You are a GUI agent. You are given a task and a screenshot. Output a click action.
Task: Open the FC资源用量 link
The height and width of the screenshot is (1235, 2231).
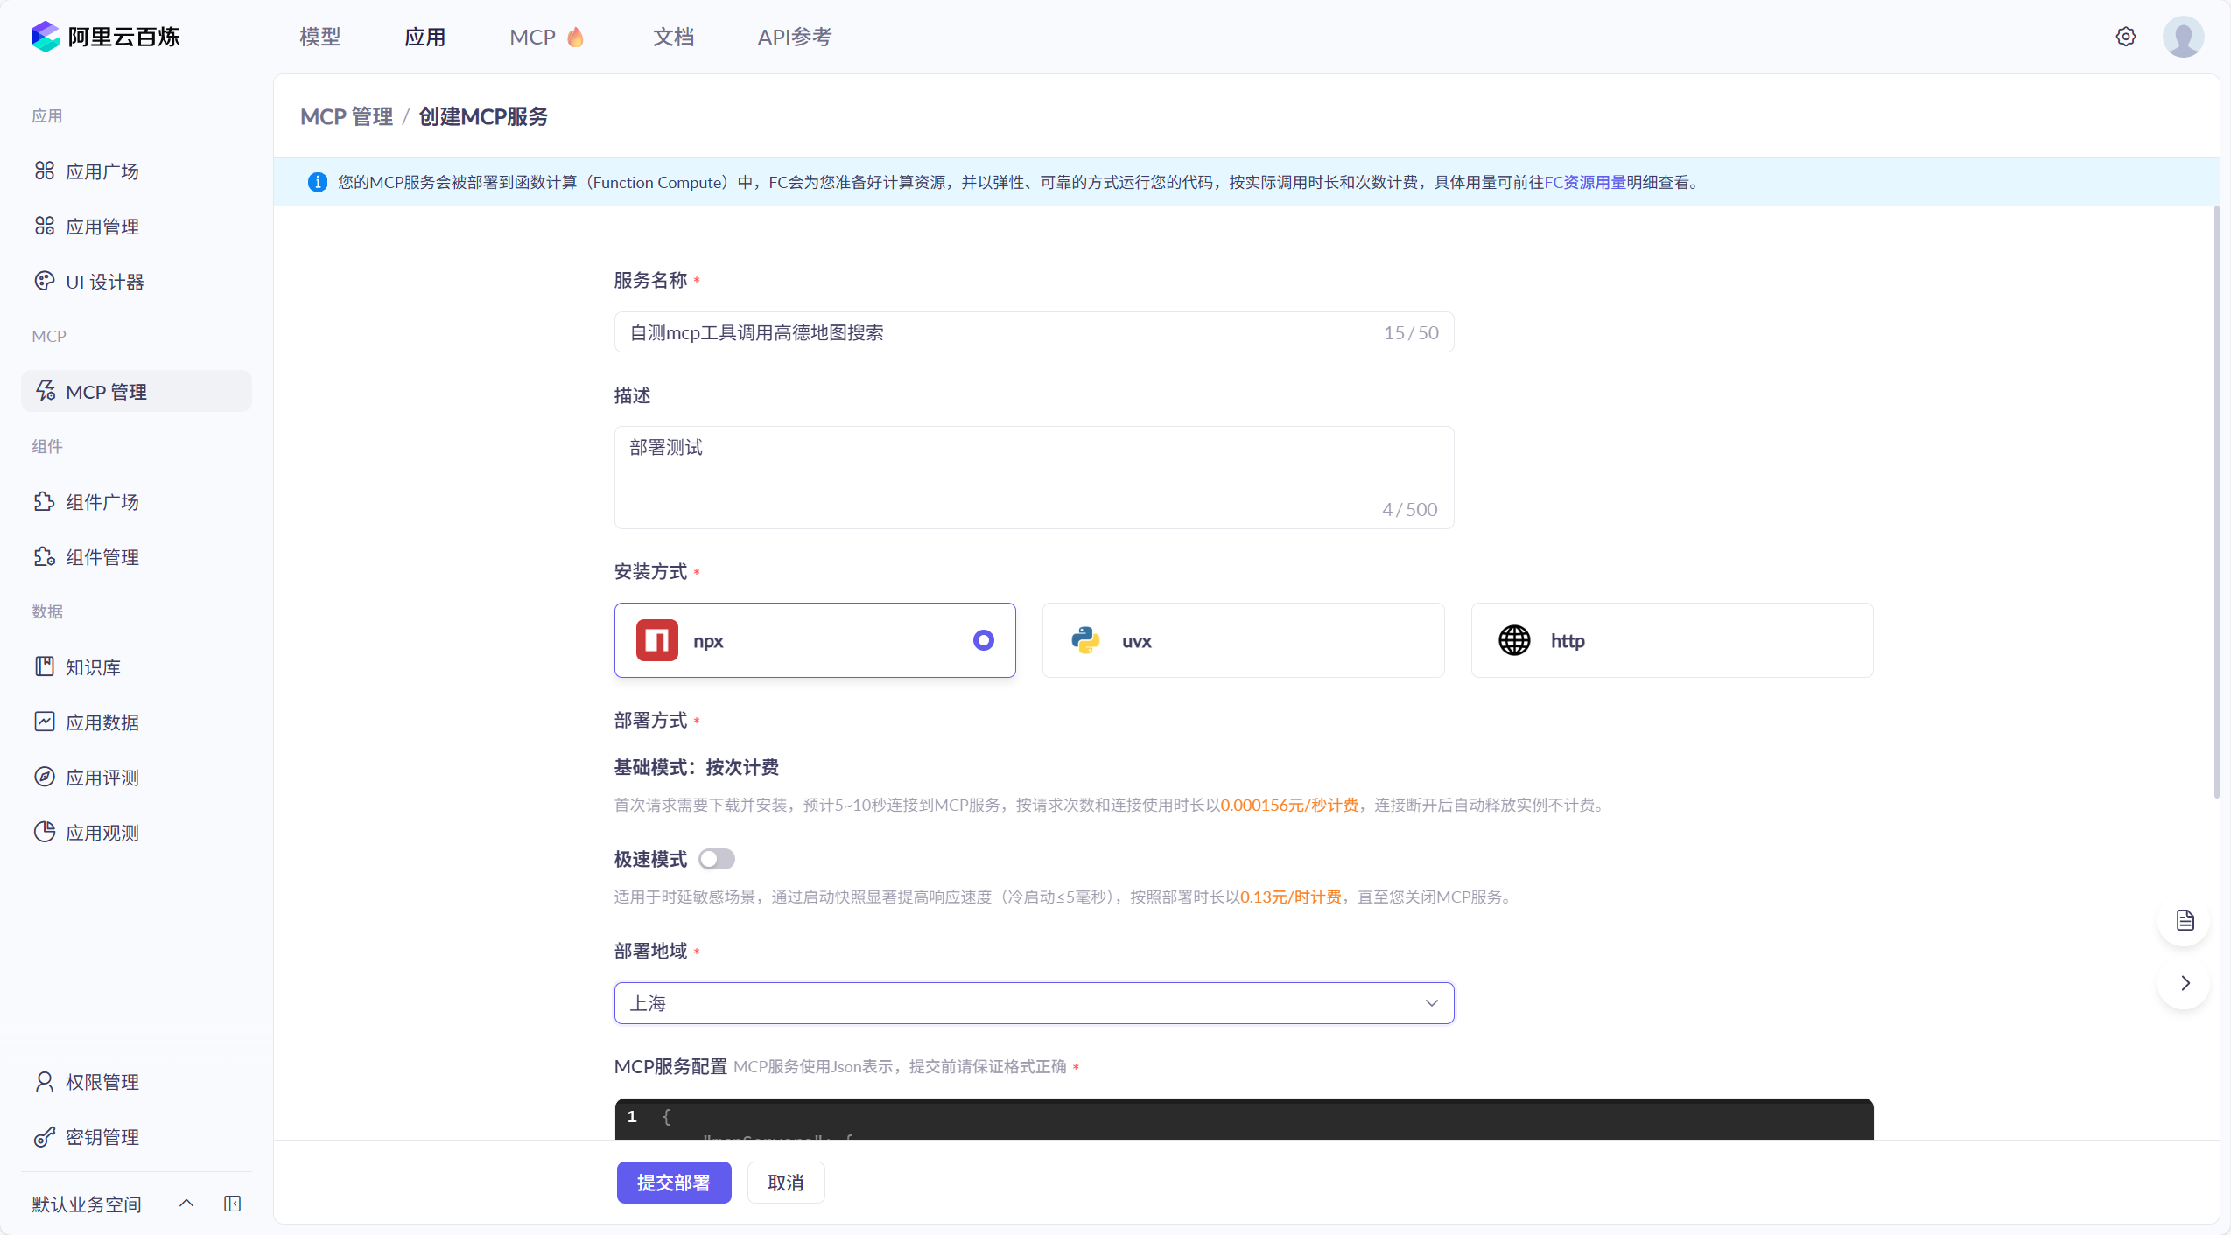click(1584, 182)
